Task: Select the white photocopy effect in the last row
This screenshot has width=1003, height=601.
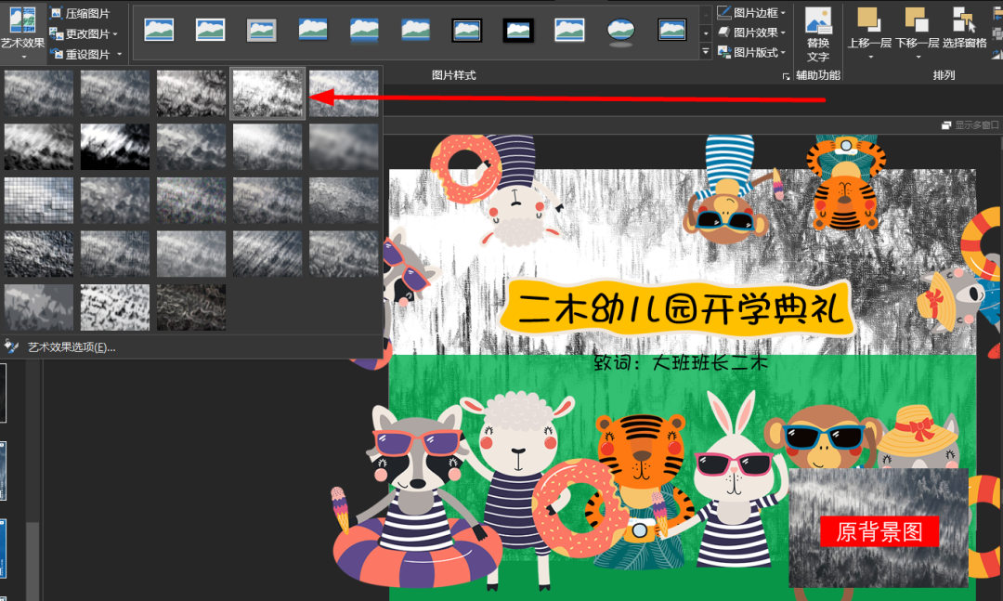Action: [x=115, y=307]
